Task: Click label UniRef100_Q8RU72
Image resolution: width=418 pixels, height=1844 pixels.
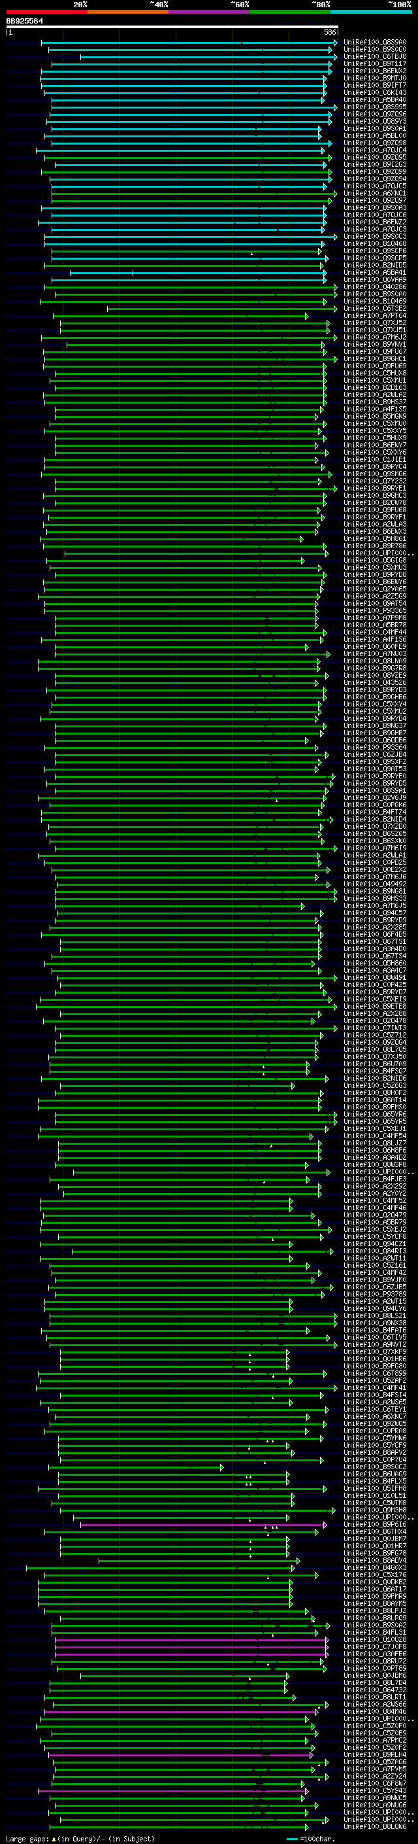Action: pos(375,1661)
